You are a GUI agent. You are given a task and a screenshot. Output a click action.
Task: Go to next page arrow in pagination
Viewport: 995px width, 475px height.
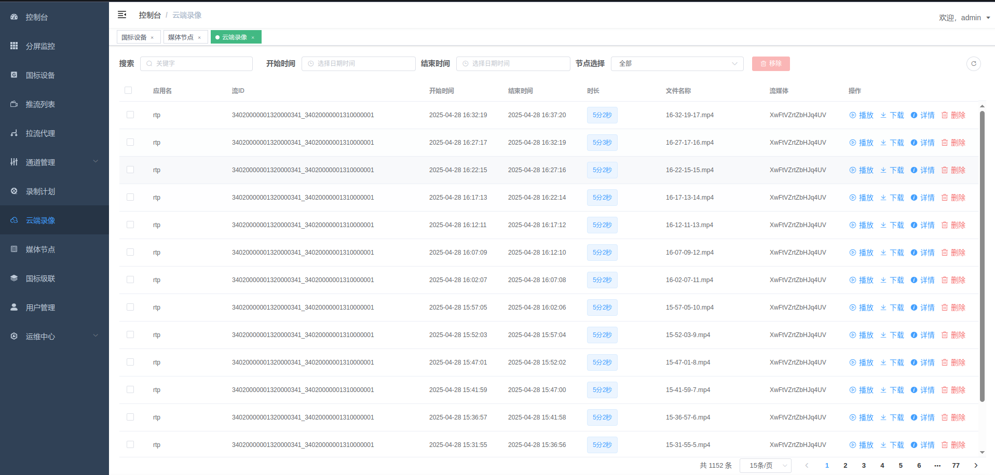tap(976, 465)
